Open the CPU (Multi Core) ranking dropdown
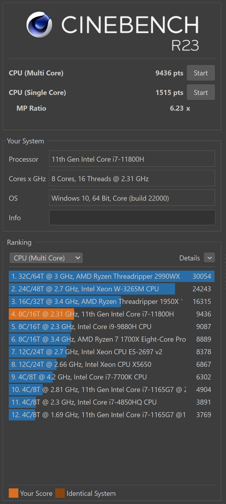 [x=46, y=258]
